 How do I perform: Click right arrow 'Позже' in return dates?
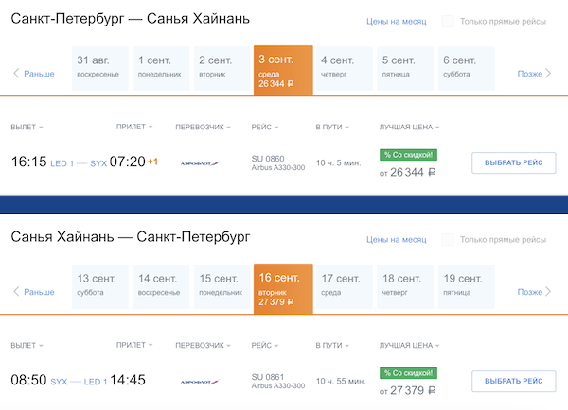[535, 292]
